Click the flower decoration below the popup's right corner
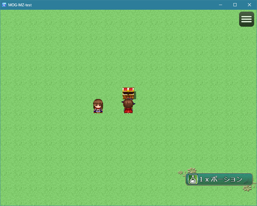Viewport: 257px width, 206px height. [x=247, y=188]
